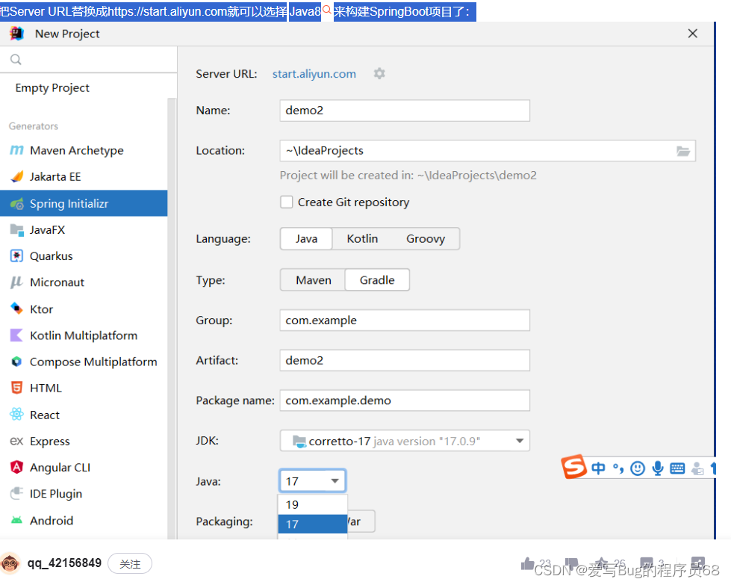Click the orange Sogou S logo
Image resolution: width=731 pixels, height=585 pixels.
click(x=574, y=468)
